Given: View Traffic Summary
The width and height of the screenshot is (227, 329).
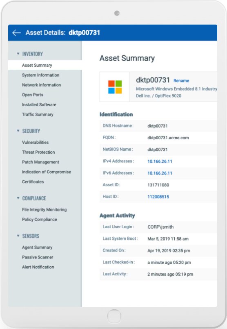Looking at the screenshot, I should coord(38,114).
